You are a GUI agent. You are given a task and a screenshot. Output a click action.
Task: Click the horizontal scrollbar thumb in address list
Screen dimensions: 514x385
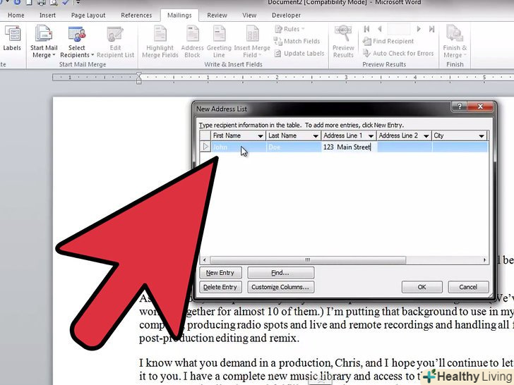(308, 260)
